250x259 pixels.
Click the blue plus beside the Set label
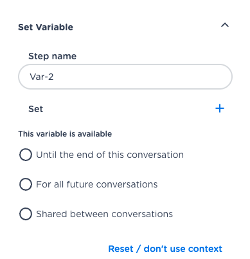click(x=220, y=108)
